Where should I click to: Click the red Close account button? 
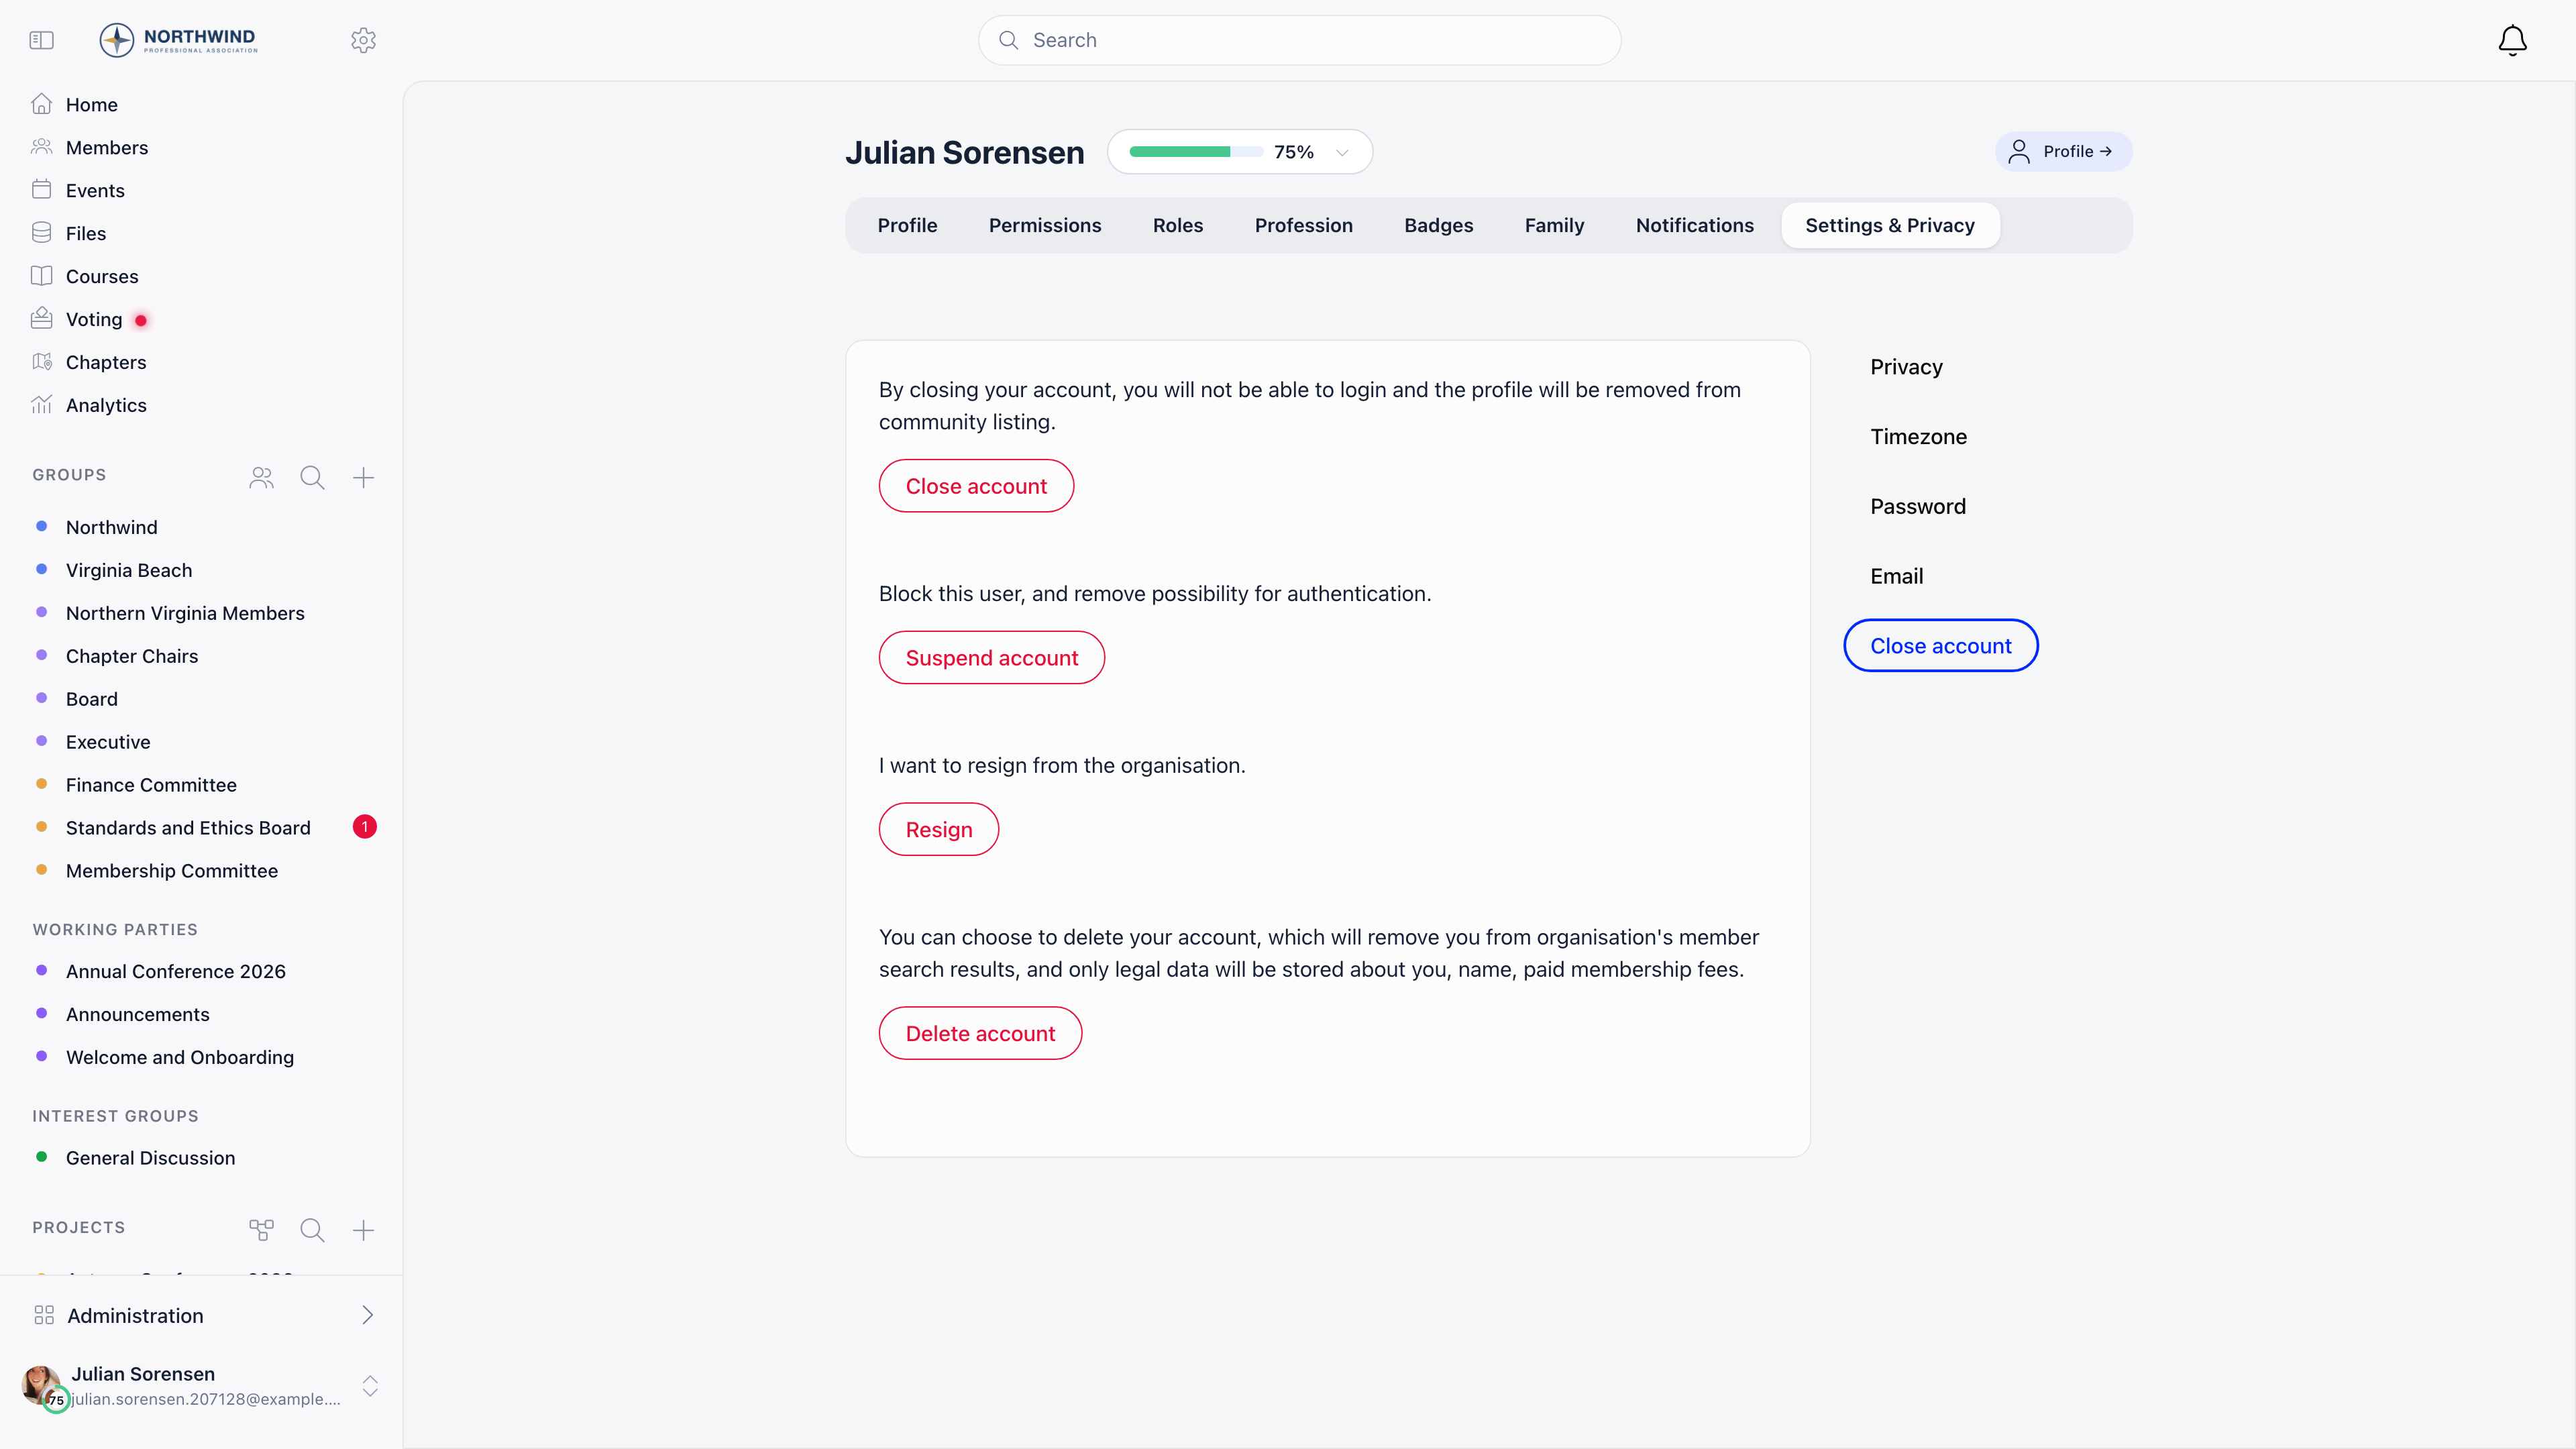click(x=976, y=486)
